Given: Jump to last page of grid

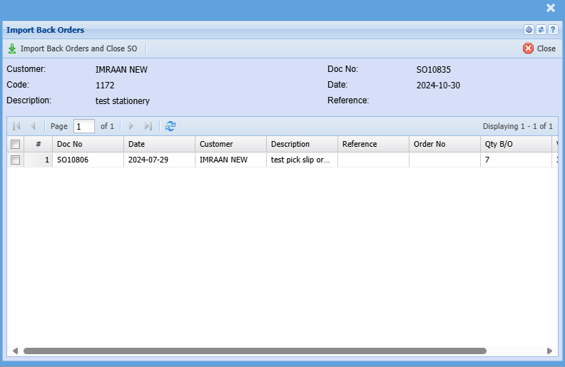Looking at the screenshot, I should coord(148,126).
